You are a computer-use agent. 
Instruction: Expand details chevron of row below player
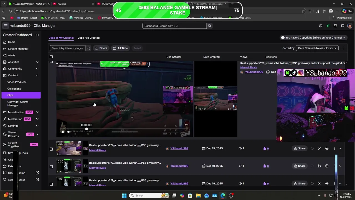tap(340, 149)
